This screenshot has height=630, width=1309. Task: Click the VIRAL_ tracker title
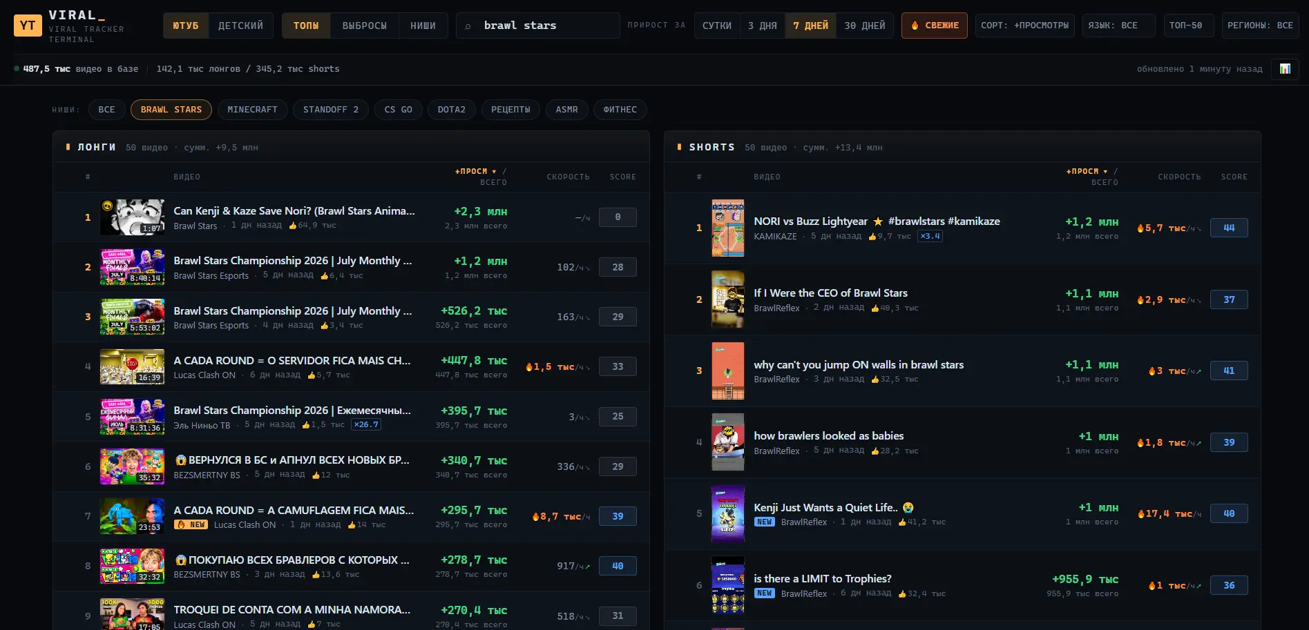[x=77, y=15]
